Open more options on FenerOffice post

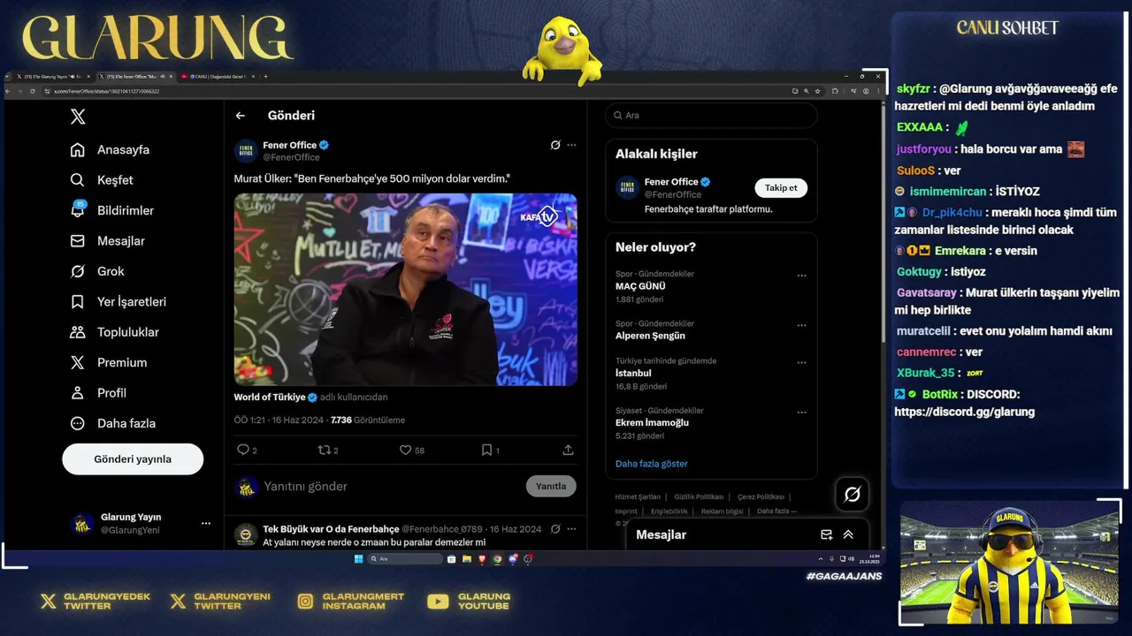click(x=571, y=145)
